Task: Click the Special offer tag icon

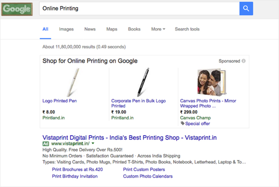Action: pos(183,124)
